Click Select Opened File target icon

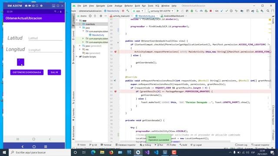coord(90,16)
